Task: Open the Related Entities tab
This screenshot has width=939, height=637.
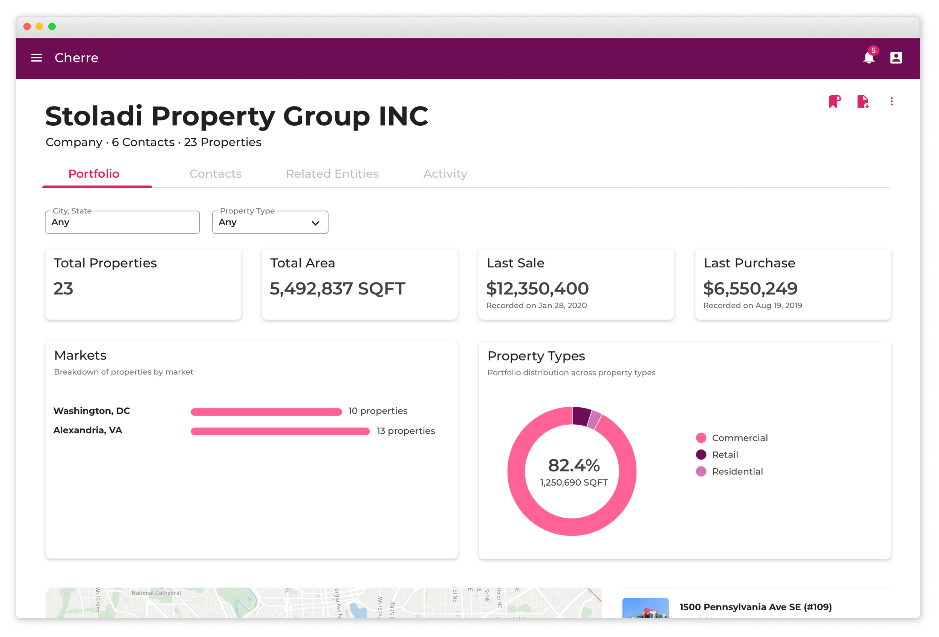Action: point(332,174)
